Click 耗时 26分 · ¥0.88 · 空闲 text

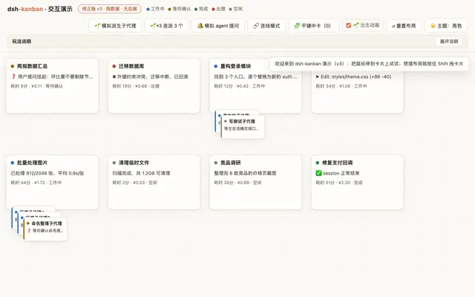[x=237, y=183]
